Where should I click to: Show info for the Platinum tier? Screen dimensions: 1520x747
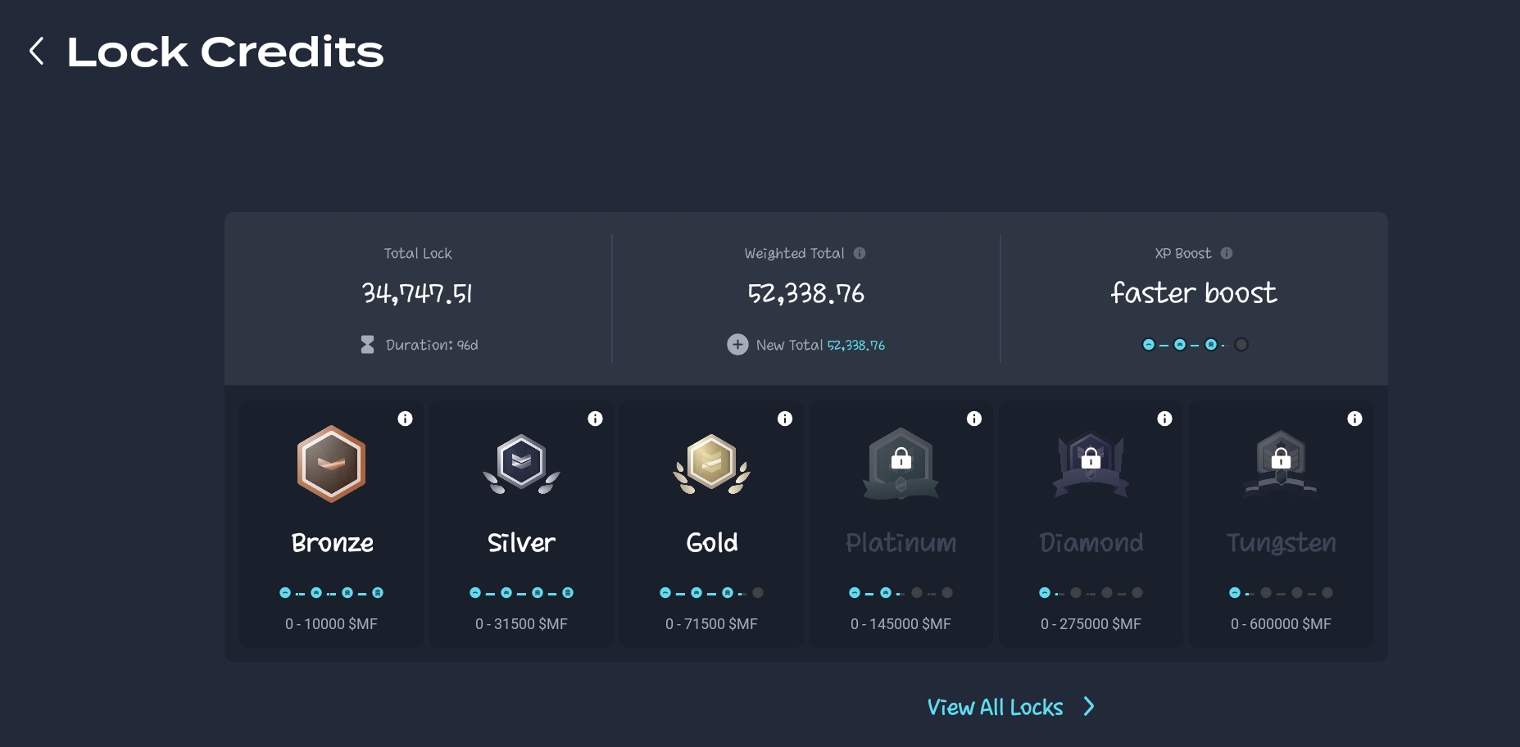point(974,419)
